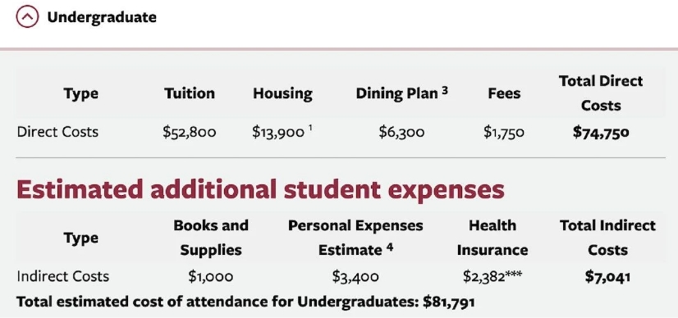Click the total estimated cost of attendance line
This screenshot has width=678, height=318.
(x=245, y=302)
